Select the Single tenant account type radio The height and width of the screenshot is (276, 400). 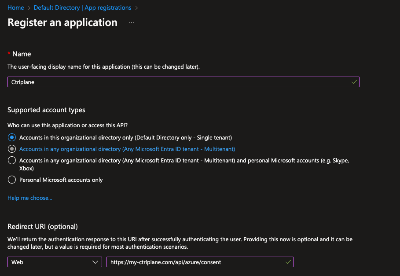(x=12, y=137)
